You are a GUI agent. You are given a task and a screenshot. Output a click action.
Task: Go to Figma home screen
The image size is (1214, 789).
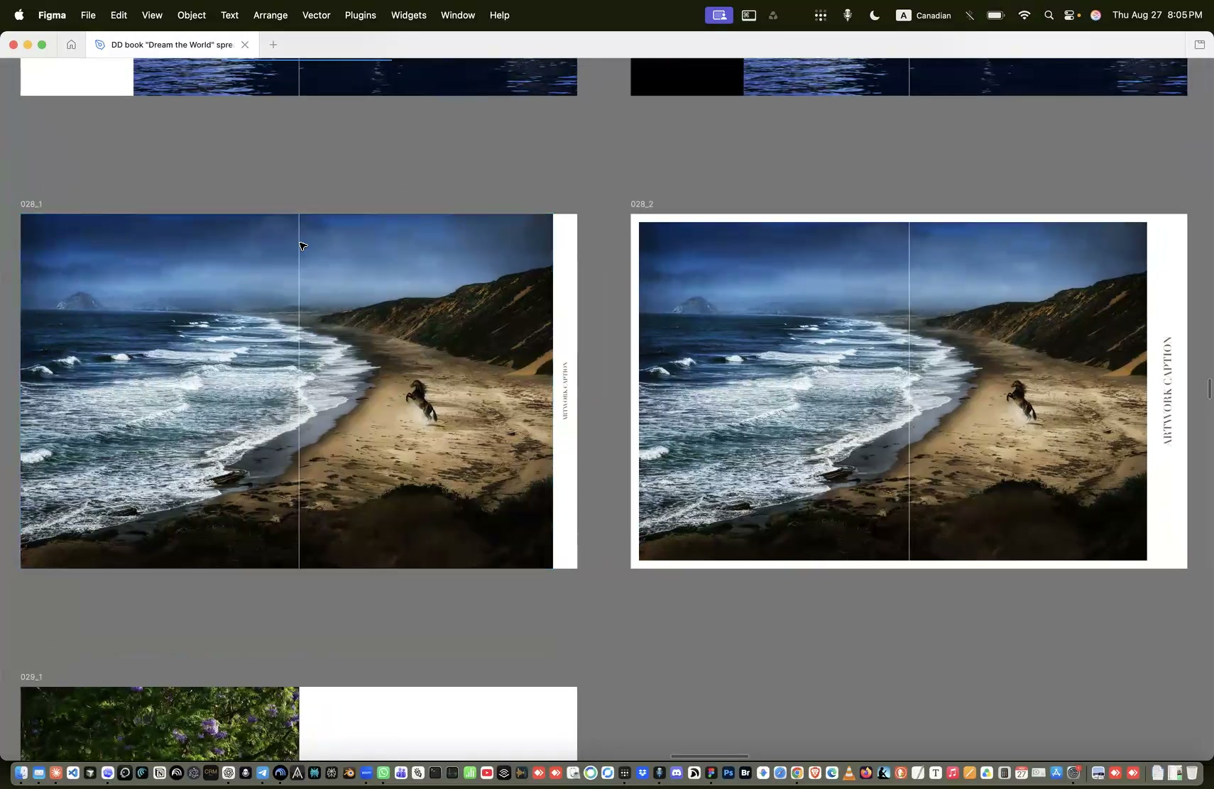[71, 45]
